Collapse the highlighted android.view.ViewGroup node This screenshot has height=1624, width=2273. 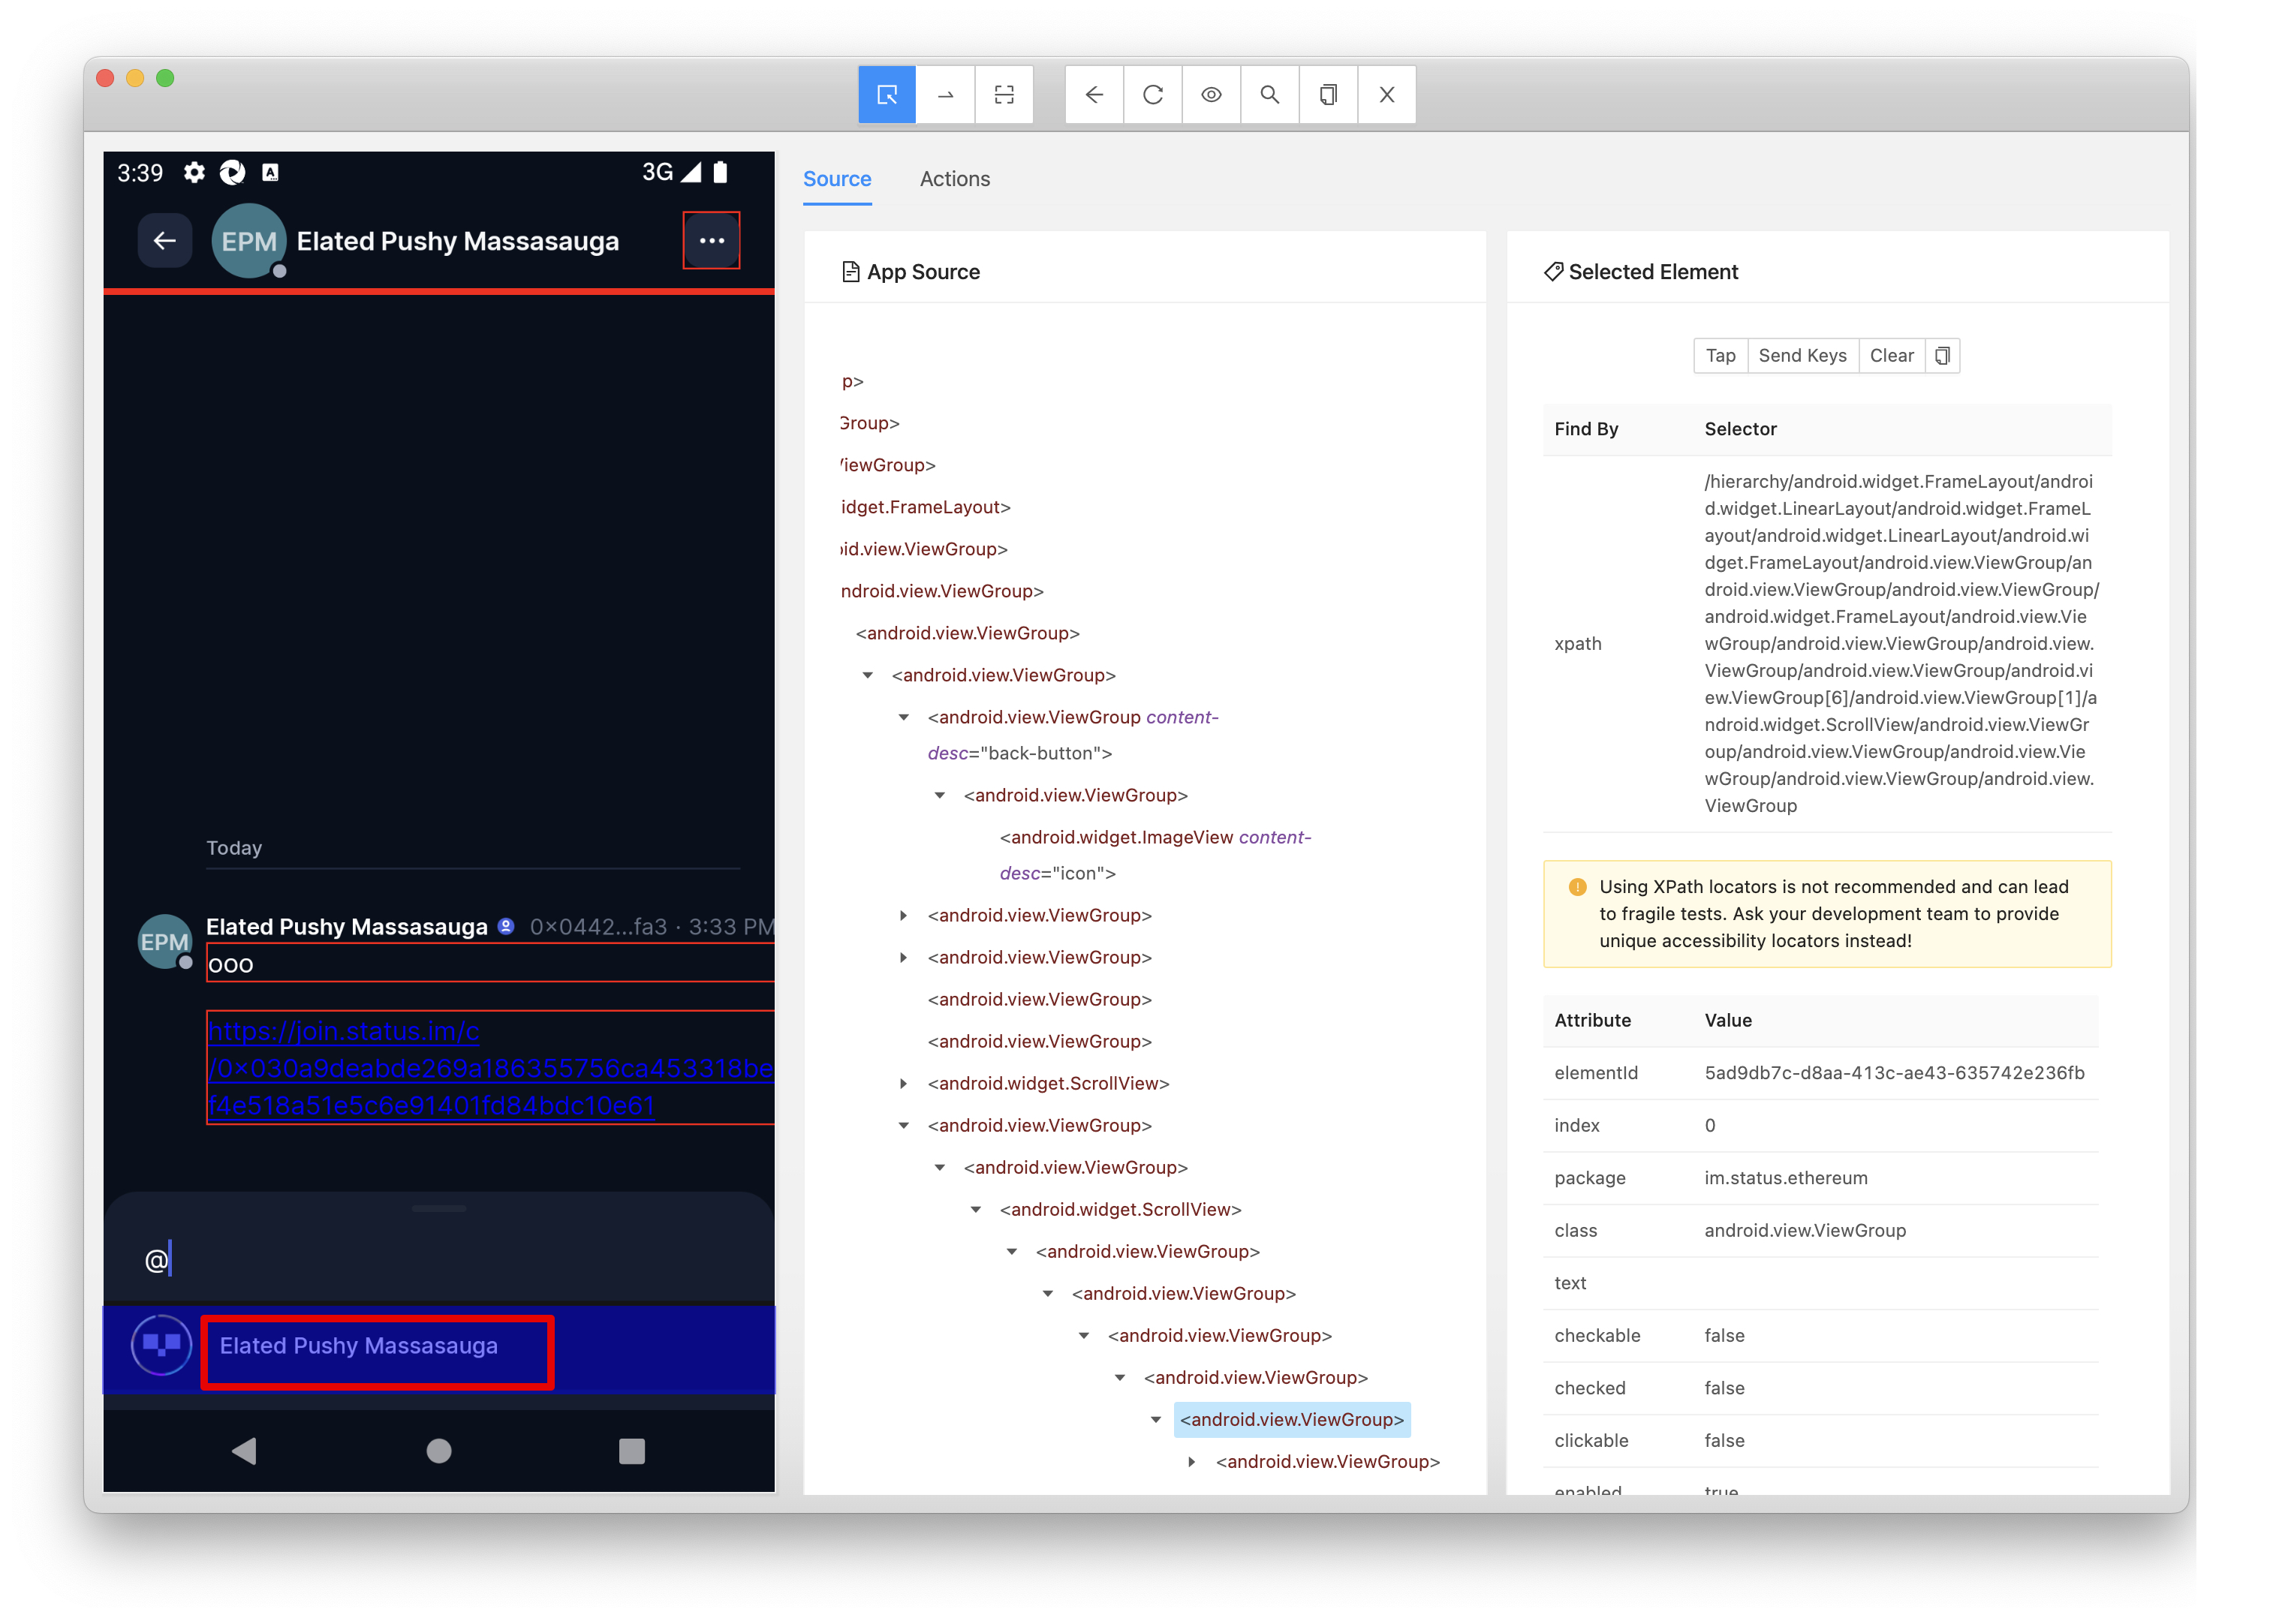1156,1419
